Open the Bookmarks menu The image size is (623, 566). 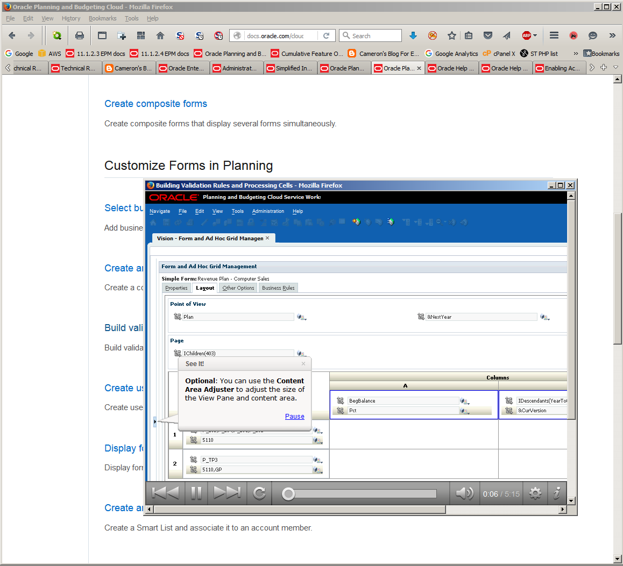(103, 18)
